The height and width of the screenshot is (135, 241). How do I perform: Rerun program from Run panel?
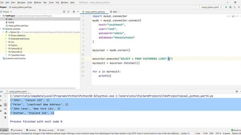(1, 96)
